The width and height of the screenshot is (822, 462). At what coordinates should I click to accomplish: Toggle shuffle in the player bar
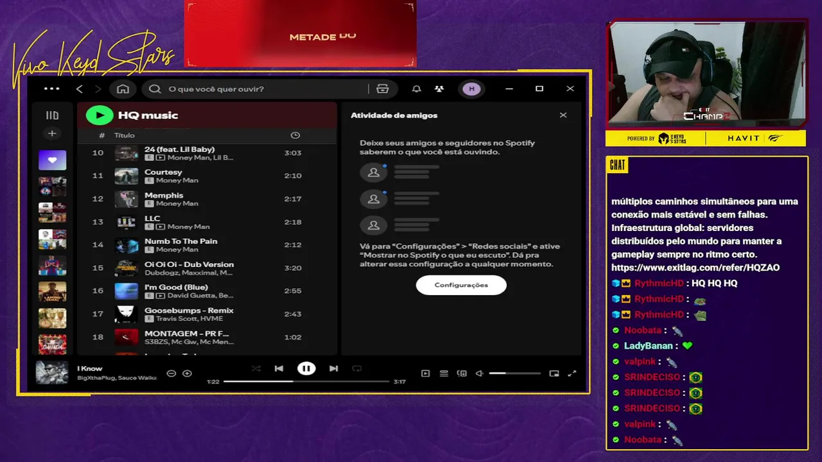click(256, 368)
